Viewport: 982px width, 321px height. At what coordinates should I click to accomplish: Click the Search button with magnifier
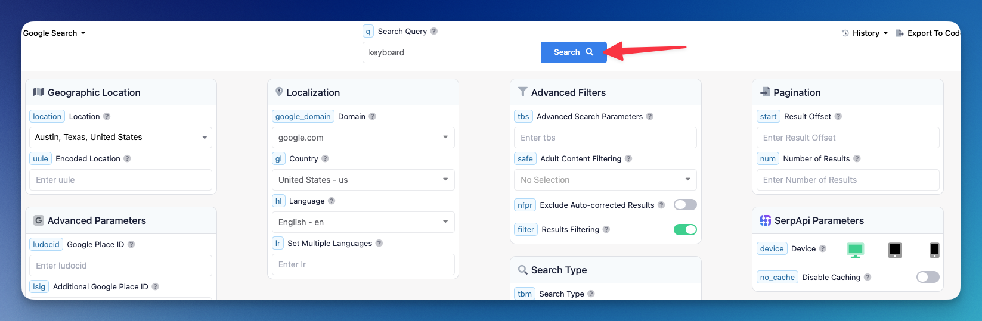pyautogui.click(x=574, y=52)
